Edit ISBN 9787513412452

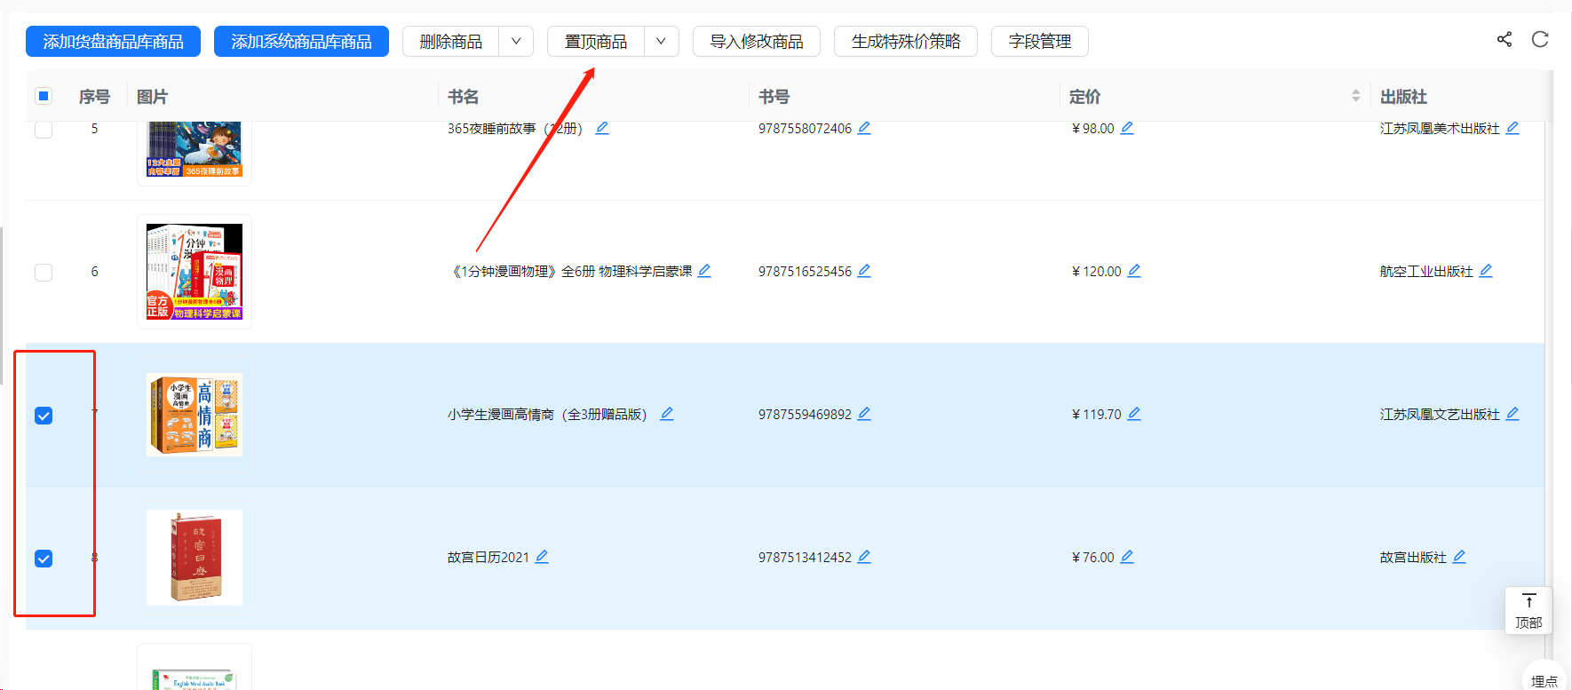864,557
